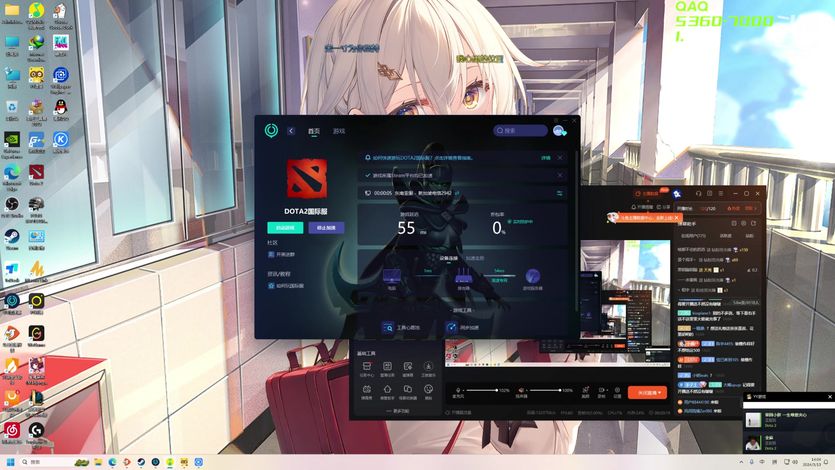
Task: Mute the 扬声器 speaker icon
Action: point(521,390)
